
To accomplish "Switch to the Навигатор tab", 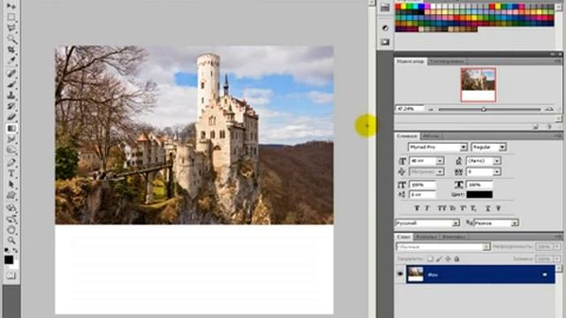I will [410, 61].
